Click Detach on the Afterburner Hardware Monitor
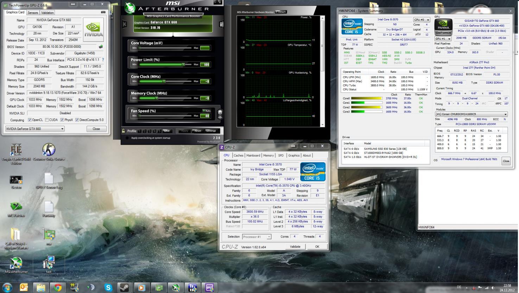The image size is (519, 293). (281, 12)
